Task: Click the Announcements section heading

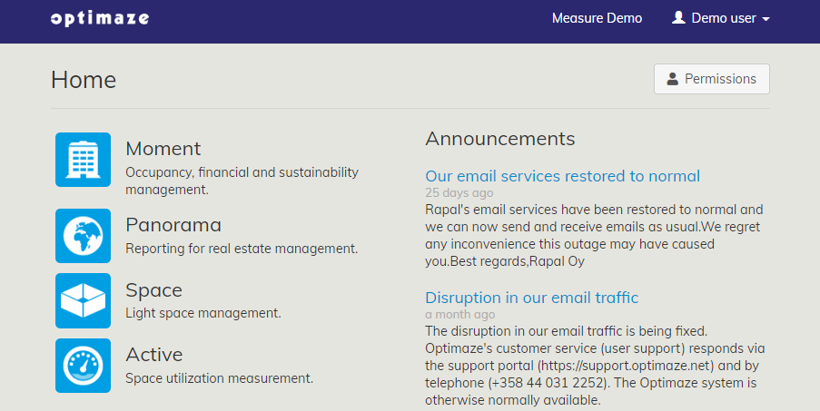Action: [x=499, y=138]
